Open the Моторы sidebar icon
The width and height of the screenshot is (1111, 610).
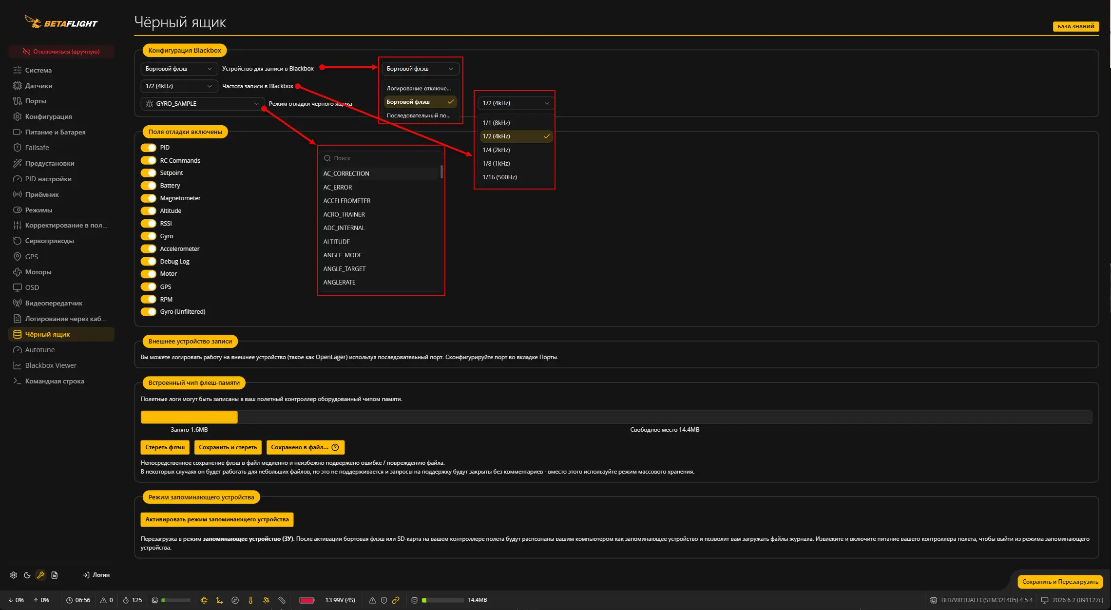click(x=18, y=272)
